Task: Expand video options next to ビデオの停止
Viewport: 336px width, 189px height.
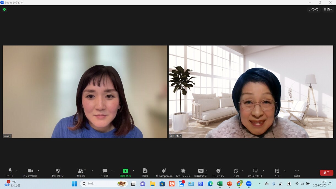Action: click(x=38, y=171)
